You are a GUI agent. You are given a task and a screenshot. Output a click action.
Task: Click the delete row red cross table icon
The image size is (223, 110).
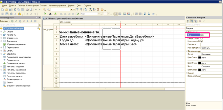(128, 14)
